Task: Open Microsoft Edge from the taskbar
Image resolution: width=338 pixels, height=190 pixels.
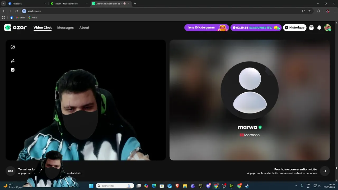Action: [154, 186]
